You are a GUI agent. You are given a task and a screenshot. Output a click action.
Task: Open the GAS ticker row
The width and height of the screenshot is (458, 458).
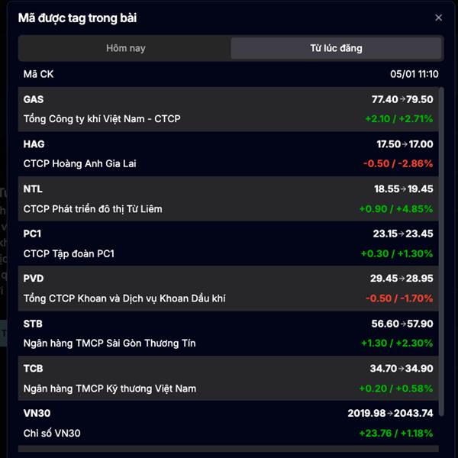tap(229, 109)
